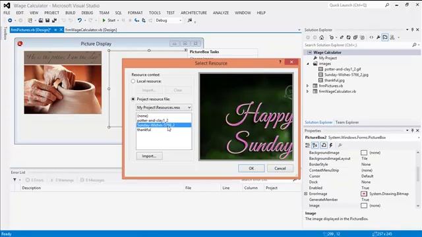Switch to Team Explorer tab
422x237 pixels.
click(x=347, y=122)
